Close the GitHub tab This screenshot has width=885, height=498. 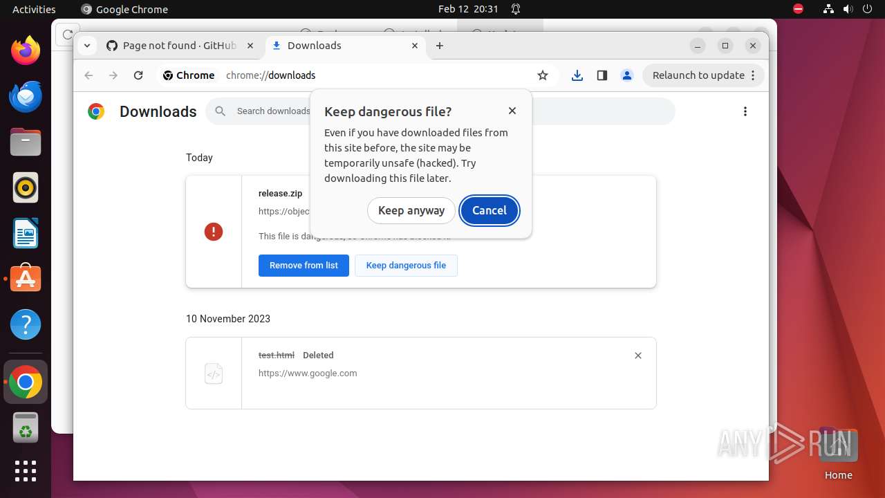point(250,46)
